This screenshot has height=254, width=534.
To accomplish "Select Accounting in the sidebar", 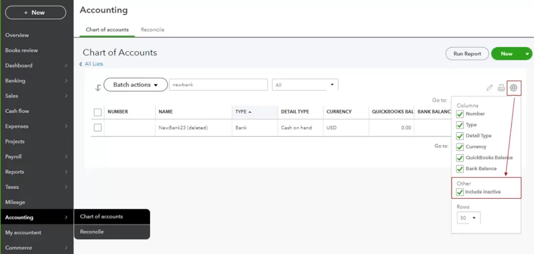I will point(37,217).
